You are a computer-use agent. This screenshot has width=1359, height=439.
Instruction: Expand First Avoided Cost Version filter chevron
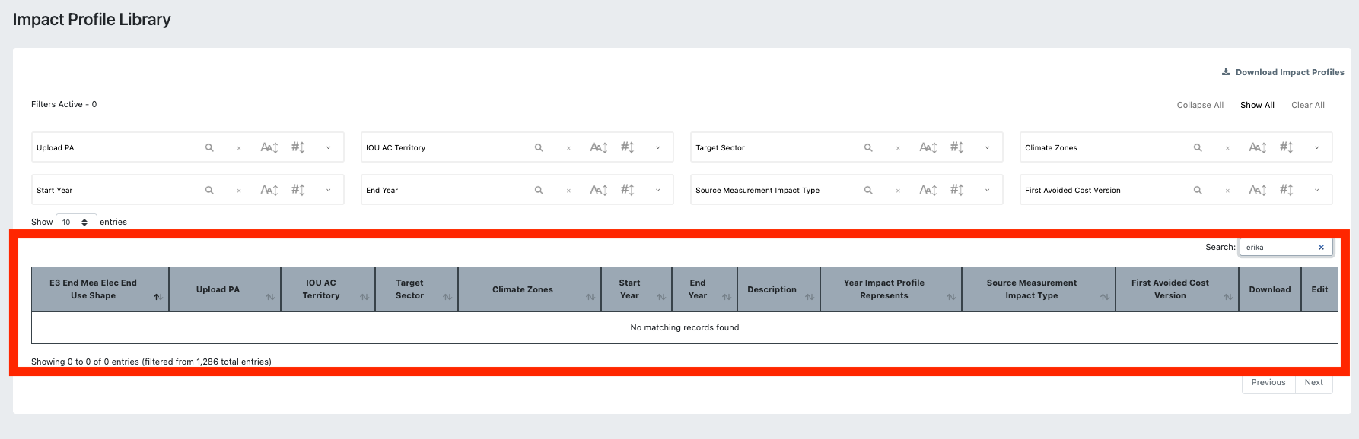pos(1317,190)
